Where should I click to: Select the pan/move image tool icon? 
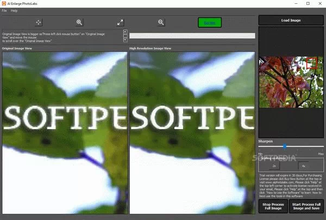(39, 22)
